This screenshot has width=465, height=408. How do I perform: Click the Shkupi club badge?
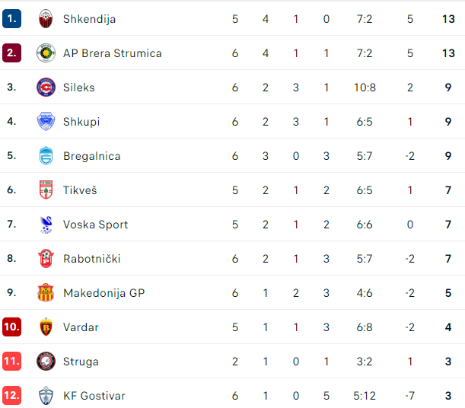tap(46, 121)
